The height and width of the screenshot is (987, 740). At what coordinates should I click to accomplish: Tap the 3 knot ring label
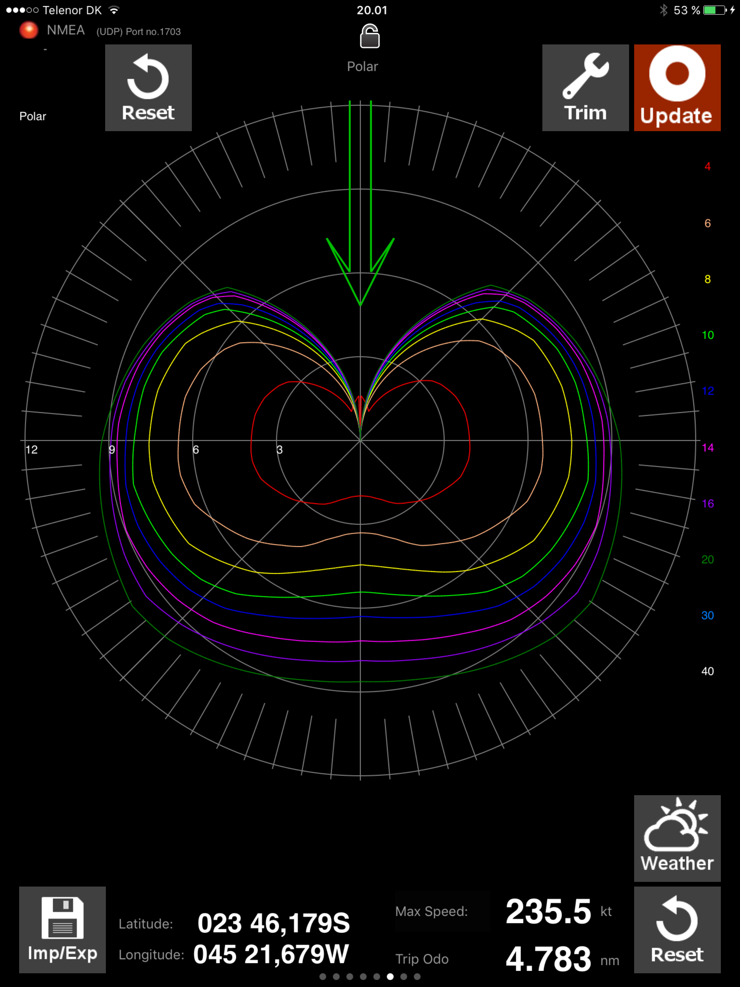pyautogui.click(x=279, y=450)
